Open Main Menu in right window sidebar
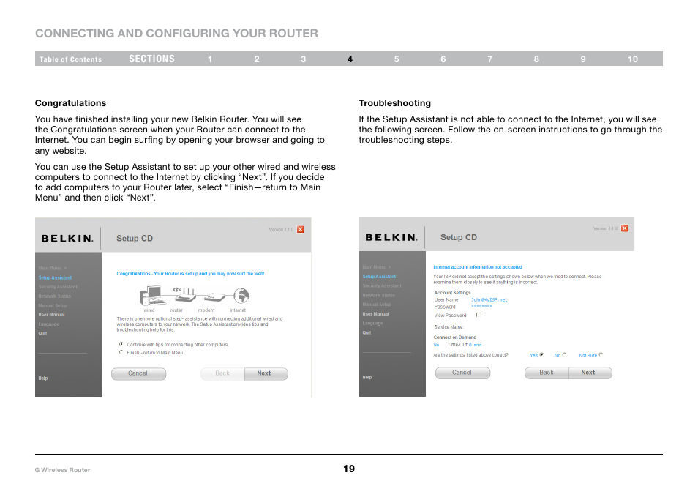The height and width of the screenshot is (489, 698). coord(376,267)
